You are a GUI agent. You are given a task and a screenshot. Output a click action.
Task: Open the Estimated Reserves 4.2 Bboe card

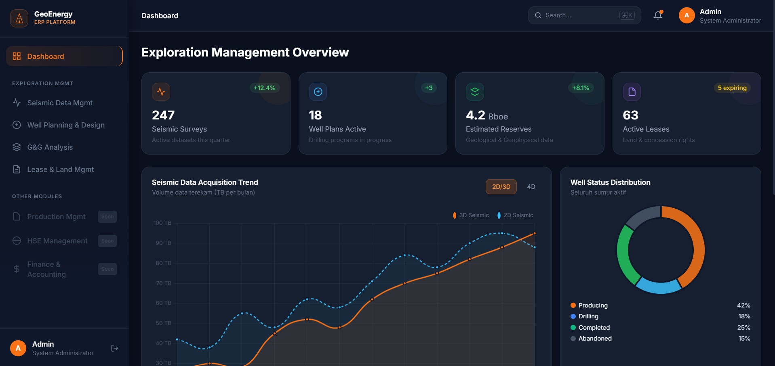pos(530,113)
